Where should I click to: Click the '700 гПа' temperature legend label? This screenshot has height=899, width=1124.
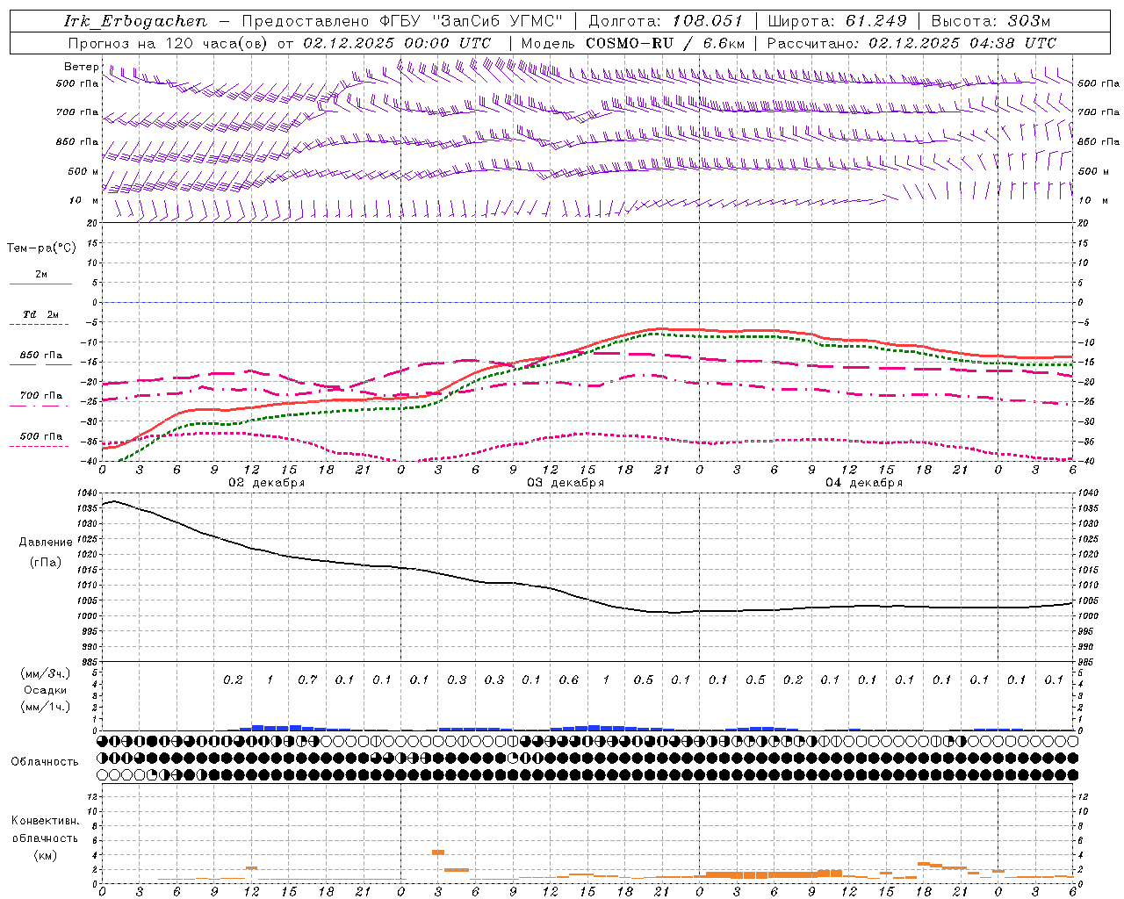point(41,396)
